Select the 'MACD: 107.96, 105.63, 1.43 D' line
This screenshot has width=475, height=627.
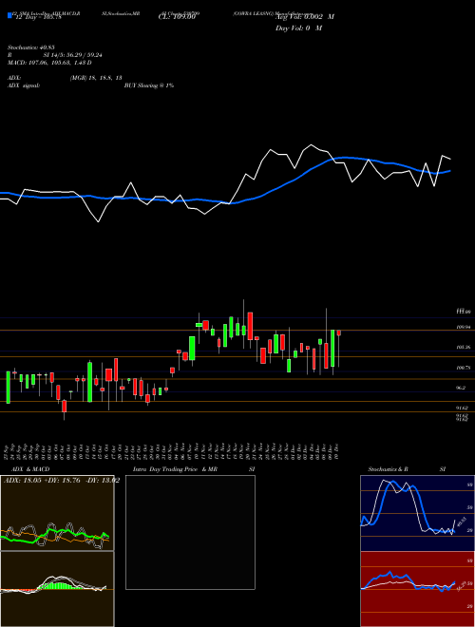(49, 63)
